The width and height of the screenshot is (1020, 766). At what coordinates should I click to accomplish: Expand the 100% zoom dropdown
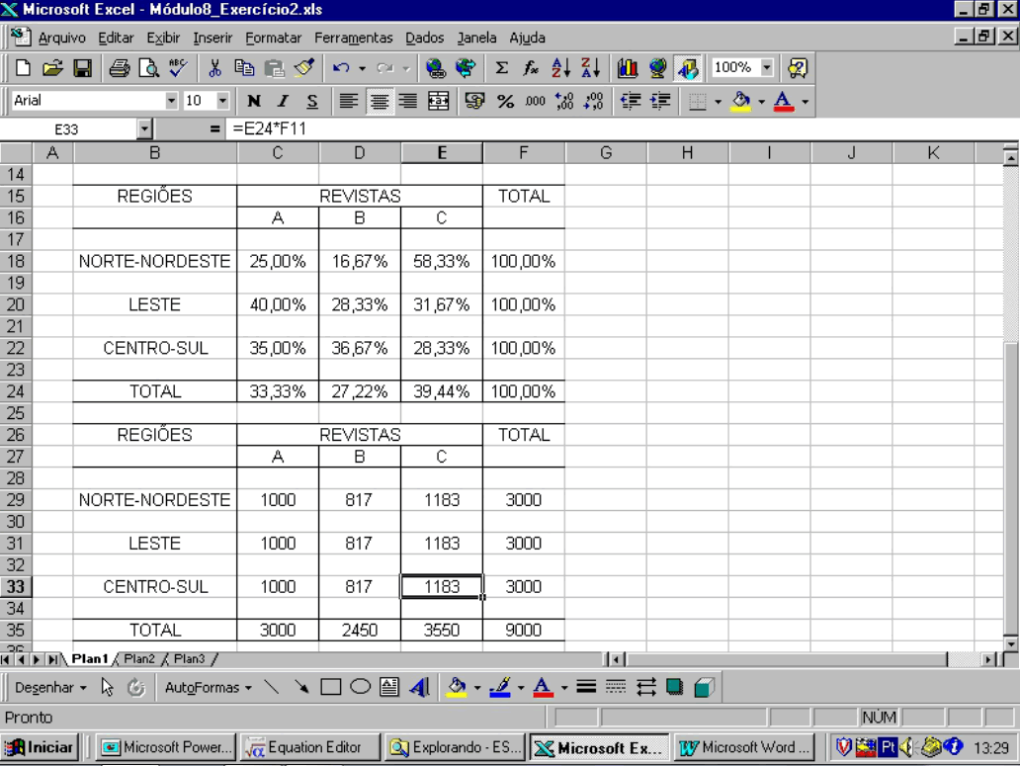pyautogui.click(x=766, y=68)
